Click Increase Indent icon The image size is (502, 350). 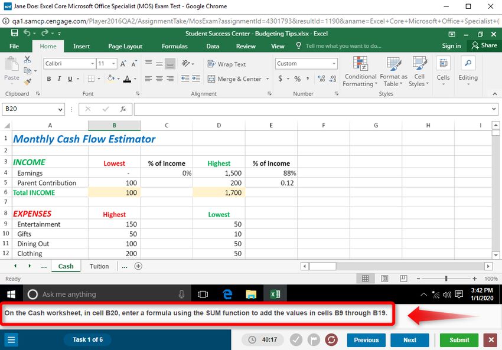coord(195,78)
